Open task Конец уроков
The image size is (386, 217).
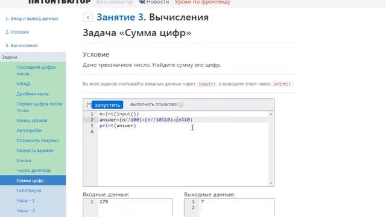(31, 121)
